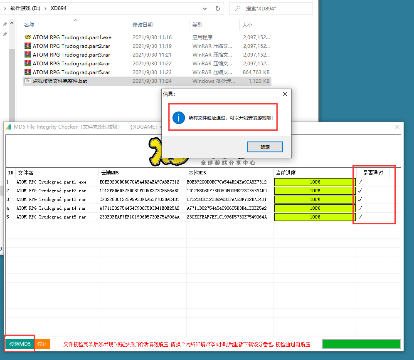Click the pass checkmark for part1.exe row
The height and width of the screenshot is (360, 414).
tap(360, 182)
